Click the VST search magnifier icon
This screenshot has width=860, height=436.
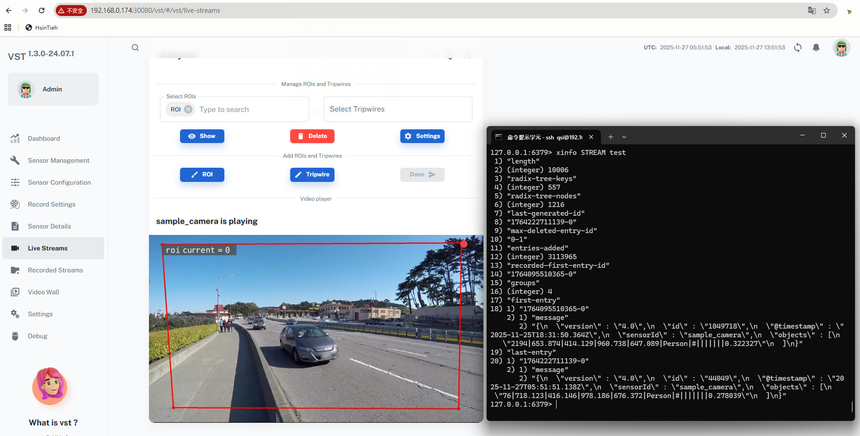pos(135,48)
